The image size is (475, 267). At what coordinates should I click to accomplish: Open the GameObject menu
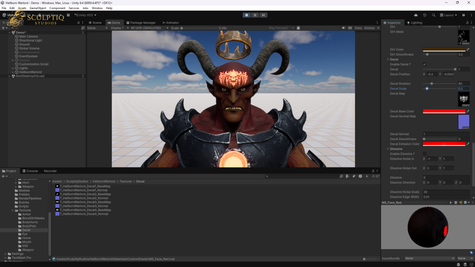(38, 8)
